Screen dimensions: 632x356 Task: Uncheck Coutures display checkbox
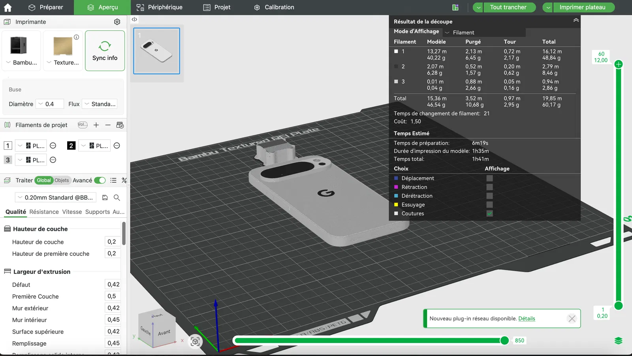(489, 214)
